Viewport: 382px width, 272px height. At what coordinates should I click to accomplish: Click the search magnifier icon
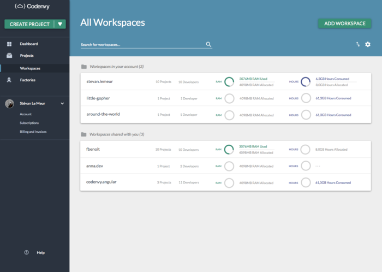click(x=208, y=44)
